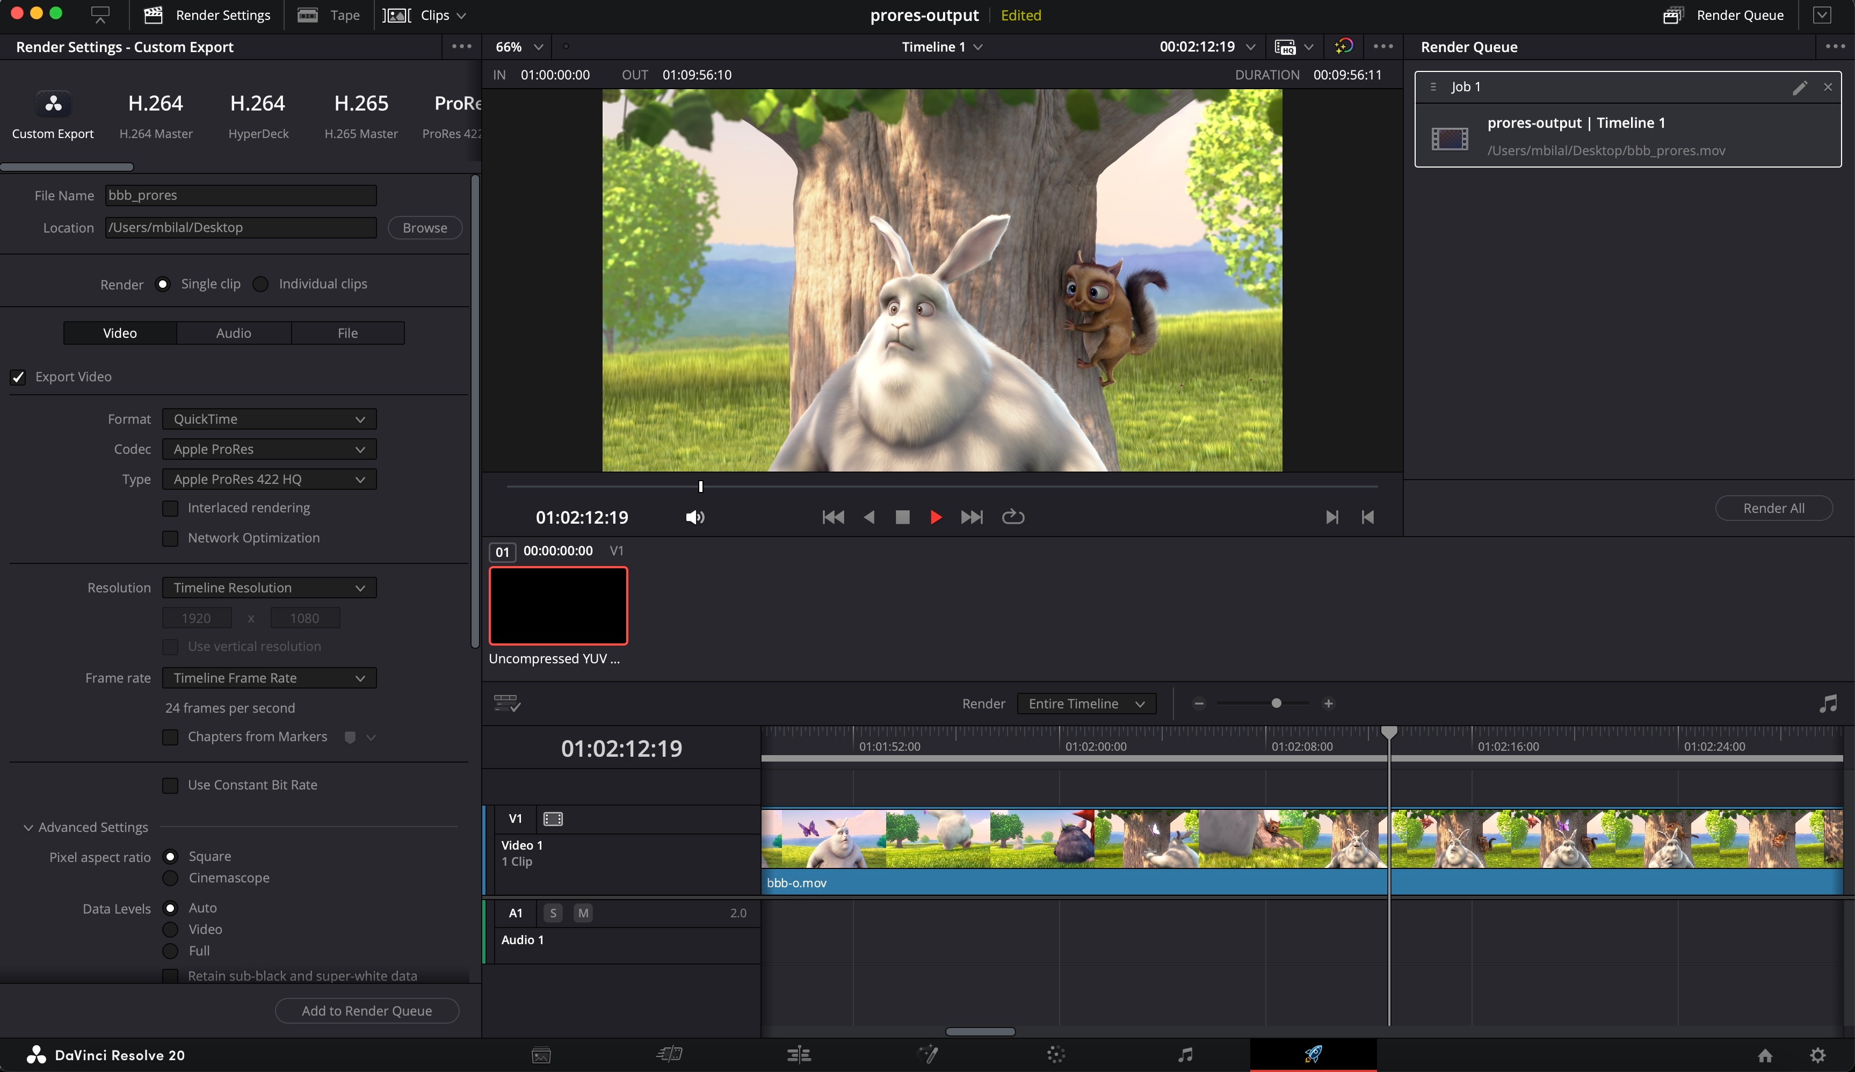Jump to the first frame
Image resolution: width=1855 pixels, height=1072 pixels.
click(834, 517)
